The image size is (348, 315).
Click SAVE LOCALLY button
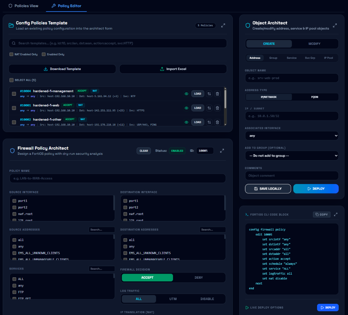pyautogui.click(x=268, y=189)
